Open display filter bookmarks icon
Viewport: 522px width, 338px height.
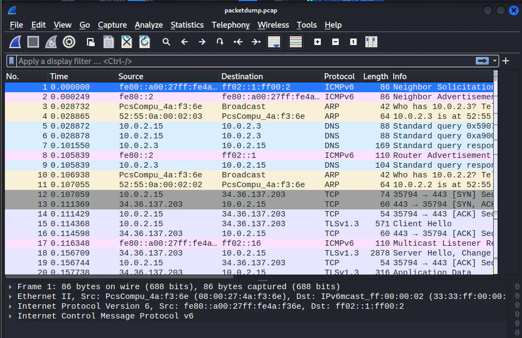point(11,61)
